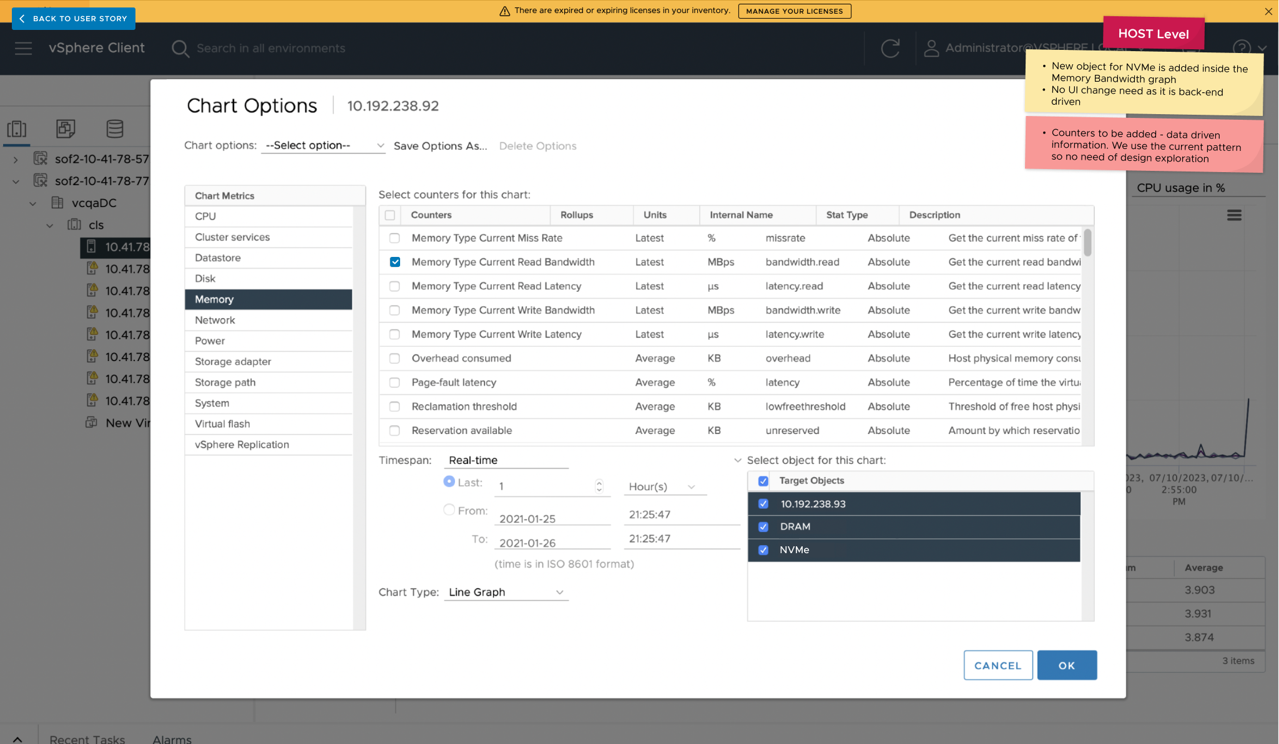
Task: Open the Storage inventory icon
Action: click(115, 129)
